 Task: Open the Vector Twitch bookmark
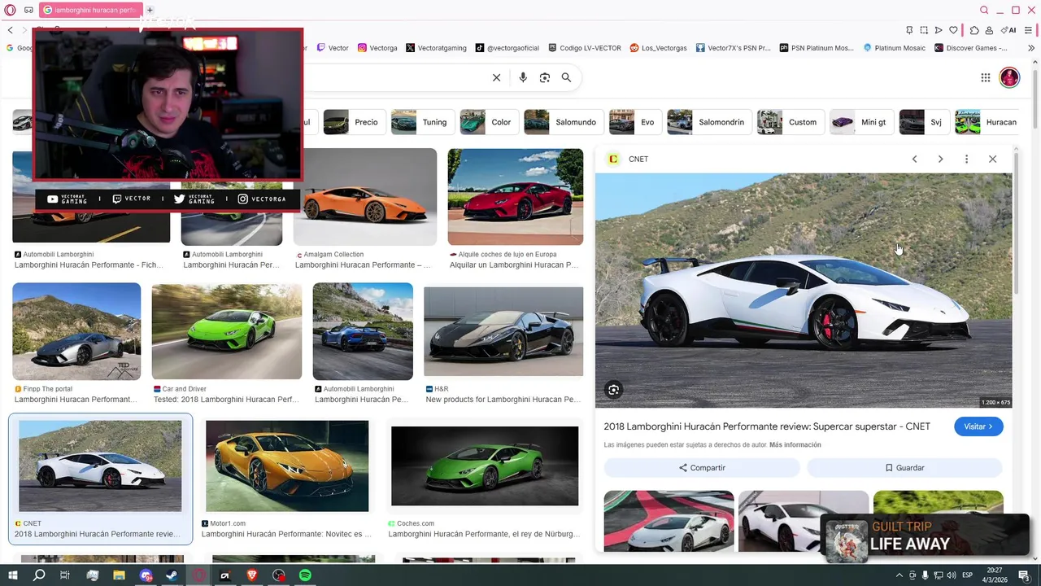pyautogui.click(x=333, y=48)
